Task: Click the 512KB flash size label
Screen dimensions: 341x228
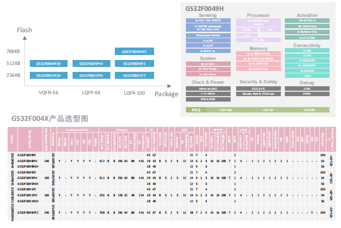Action: 13,63
